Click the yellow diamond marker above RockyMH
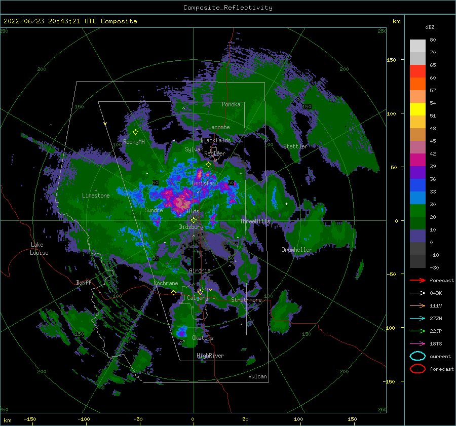This screenshot has width=456, height=426. pos(135,132)
